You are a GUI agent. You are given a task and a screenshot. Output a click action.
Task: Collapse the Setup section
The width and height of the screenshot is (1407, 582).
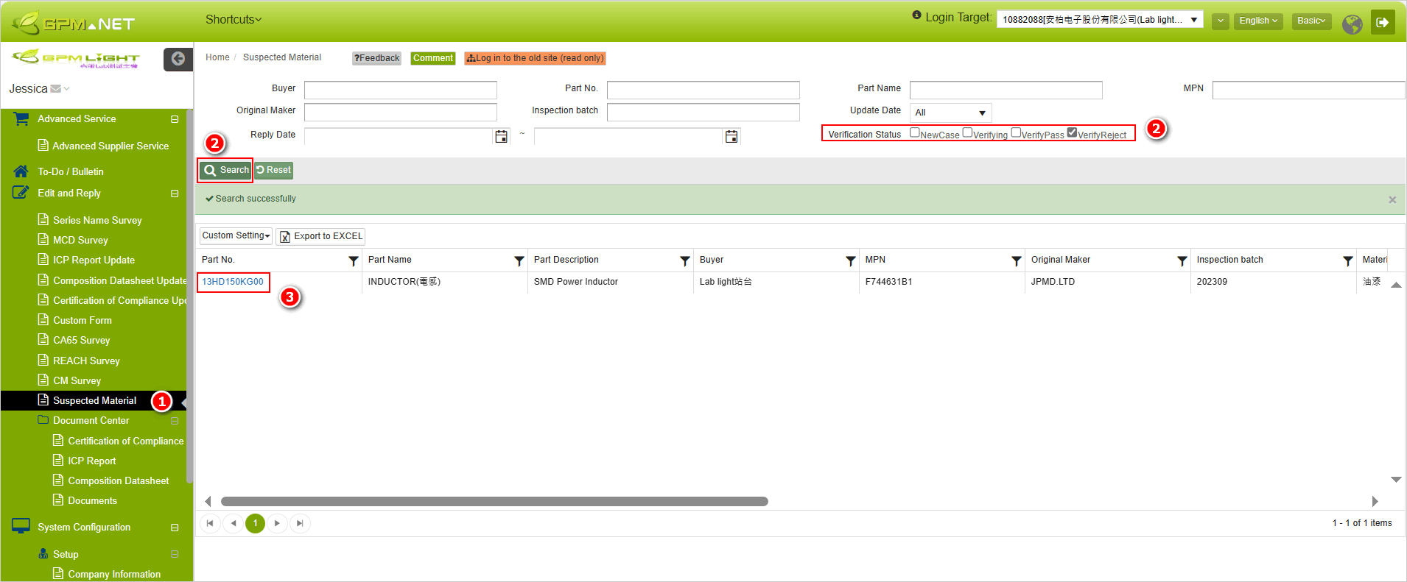pyautogui.click(x=175, y=554)
